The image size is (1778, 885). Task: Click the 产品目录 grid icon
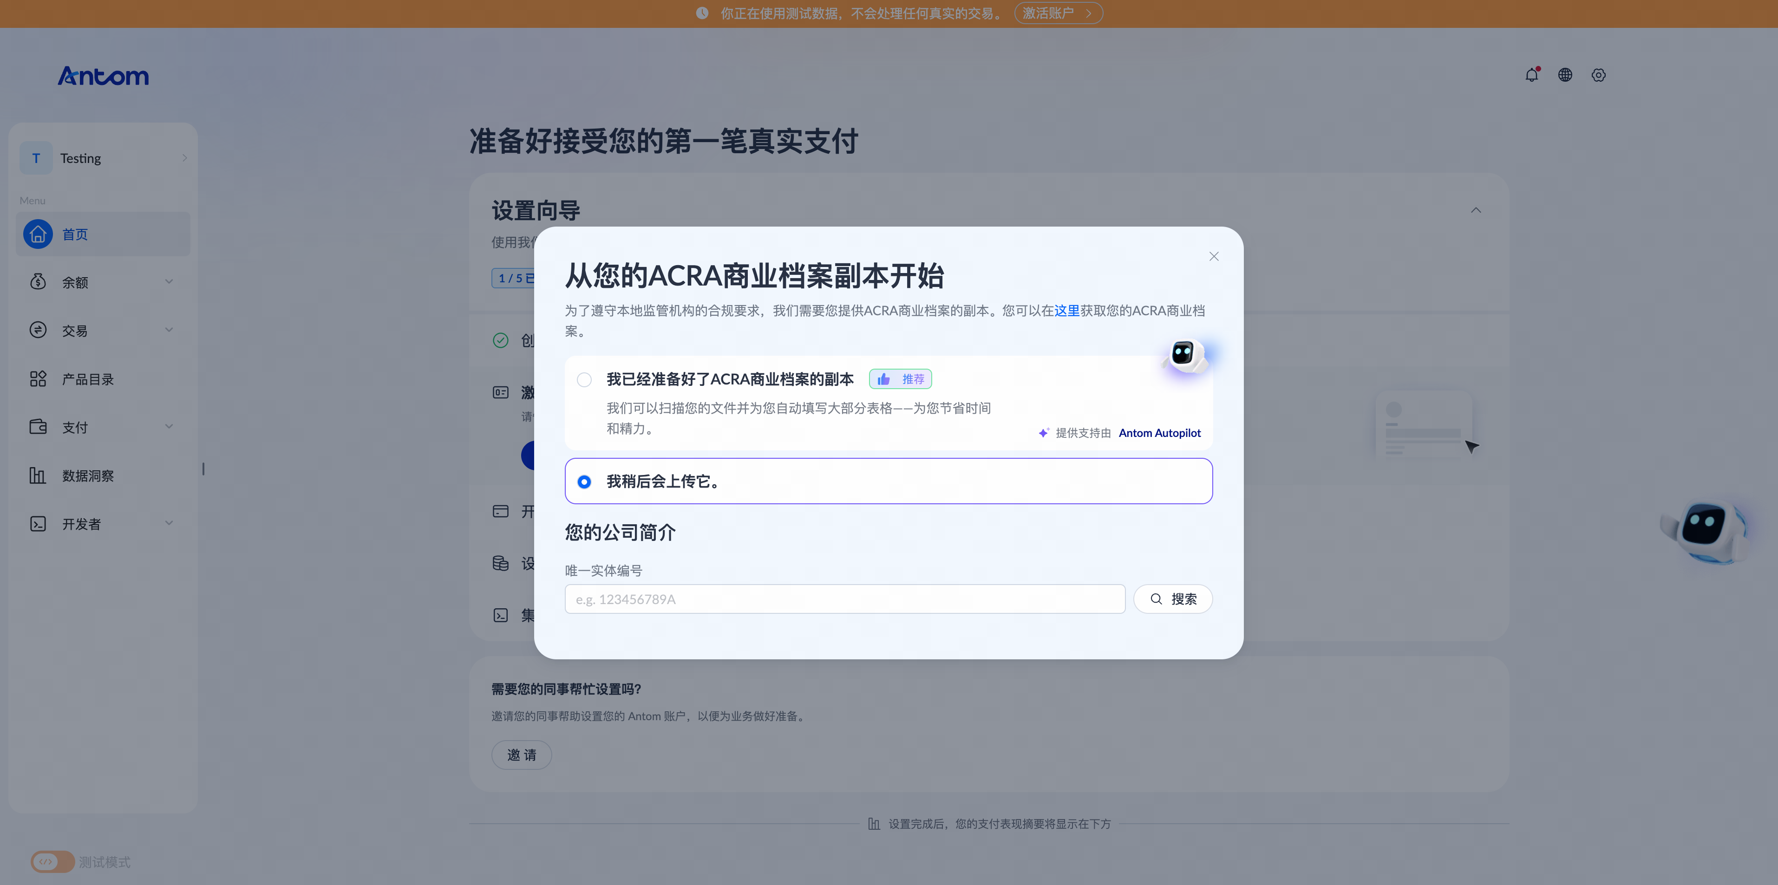[x=38, y=379]
